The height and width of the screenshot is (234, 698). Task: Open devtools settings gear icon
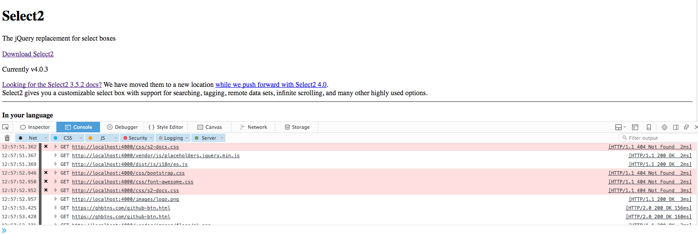point(664,127)
